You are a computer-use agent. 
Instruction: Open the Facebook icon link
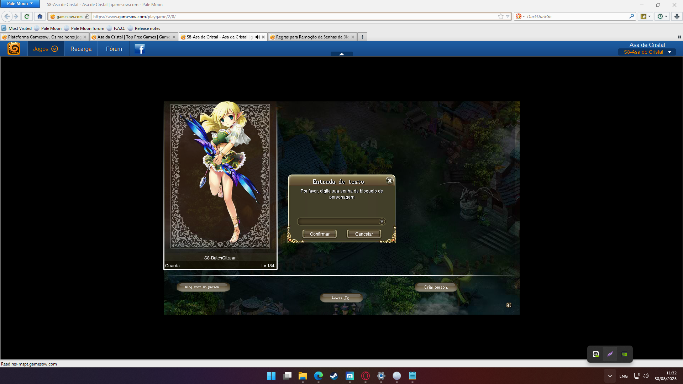(x=140, y=49)
